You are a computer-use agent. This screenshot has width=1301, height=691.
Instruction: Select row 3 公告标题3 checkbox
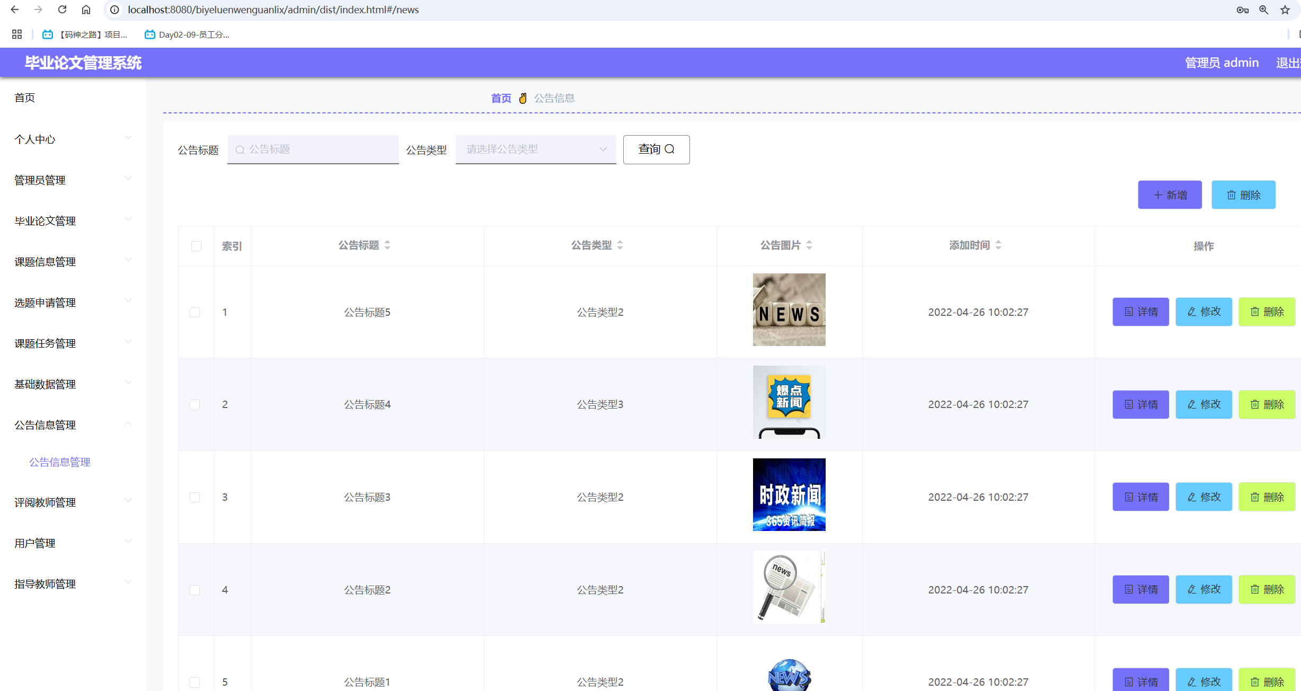pos(195,497)
